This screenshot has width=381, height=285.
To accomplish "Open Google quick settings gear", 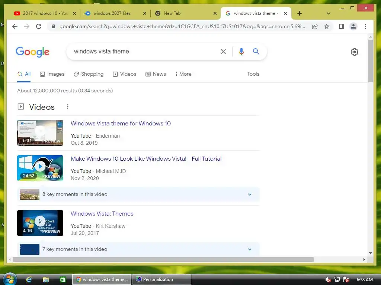I will pos(355,52).
